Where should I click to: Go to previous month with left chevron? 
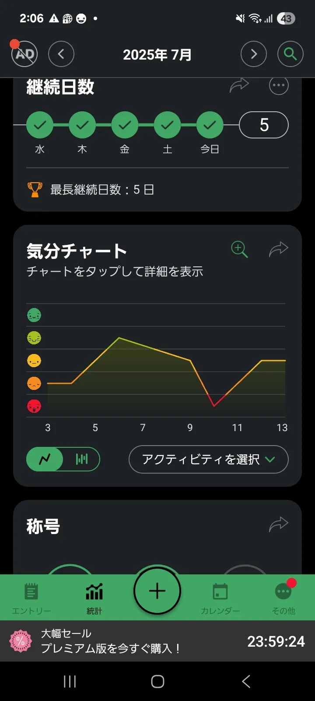coord(61,54)
